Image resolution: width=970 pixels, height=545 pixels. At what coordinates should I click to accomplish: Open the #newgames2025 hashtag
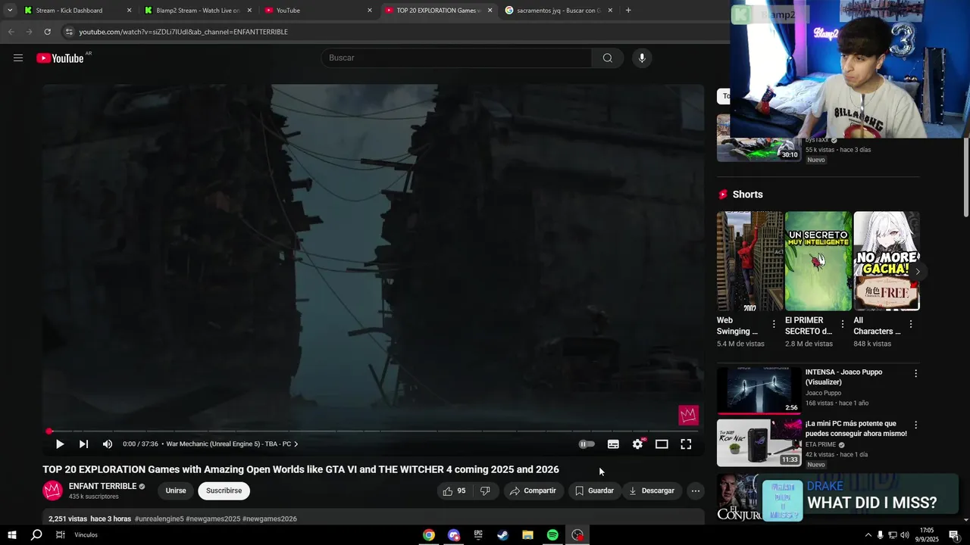[x=213, y=519]
